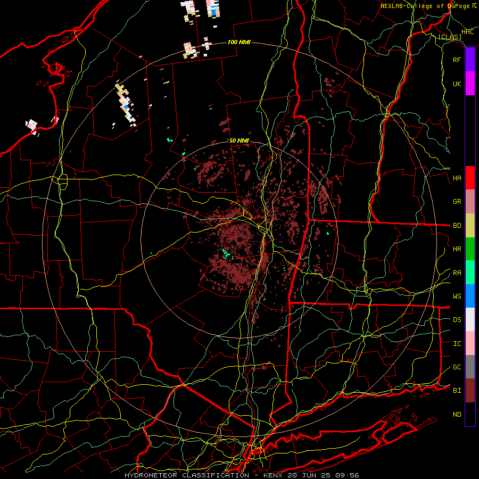Click the '20 JUN 25' date text
The image size is (479, 479).
coord(309,475)
